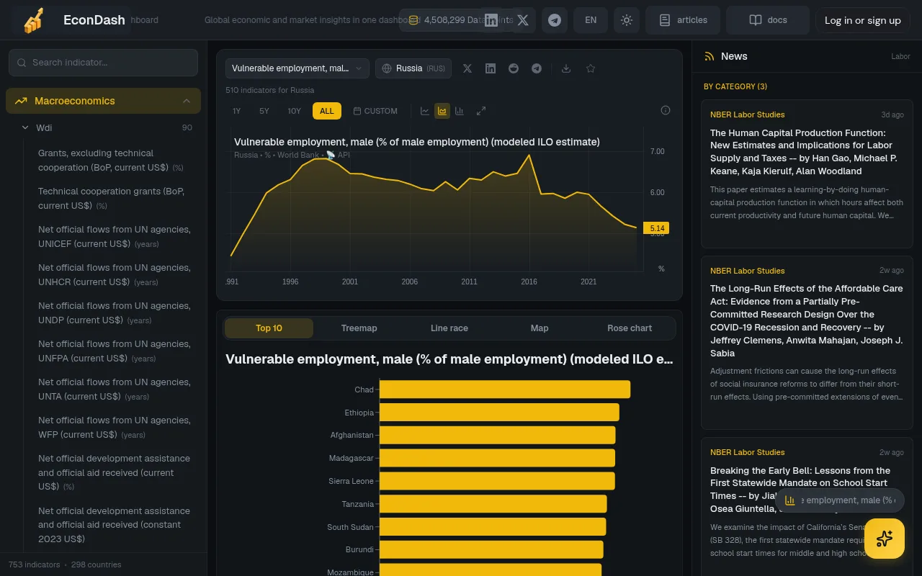Click the EconDash logo icon
Screen dimensions: 922x576
(x=33, y=20)
